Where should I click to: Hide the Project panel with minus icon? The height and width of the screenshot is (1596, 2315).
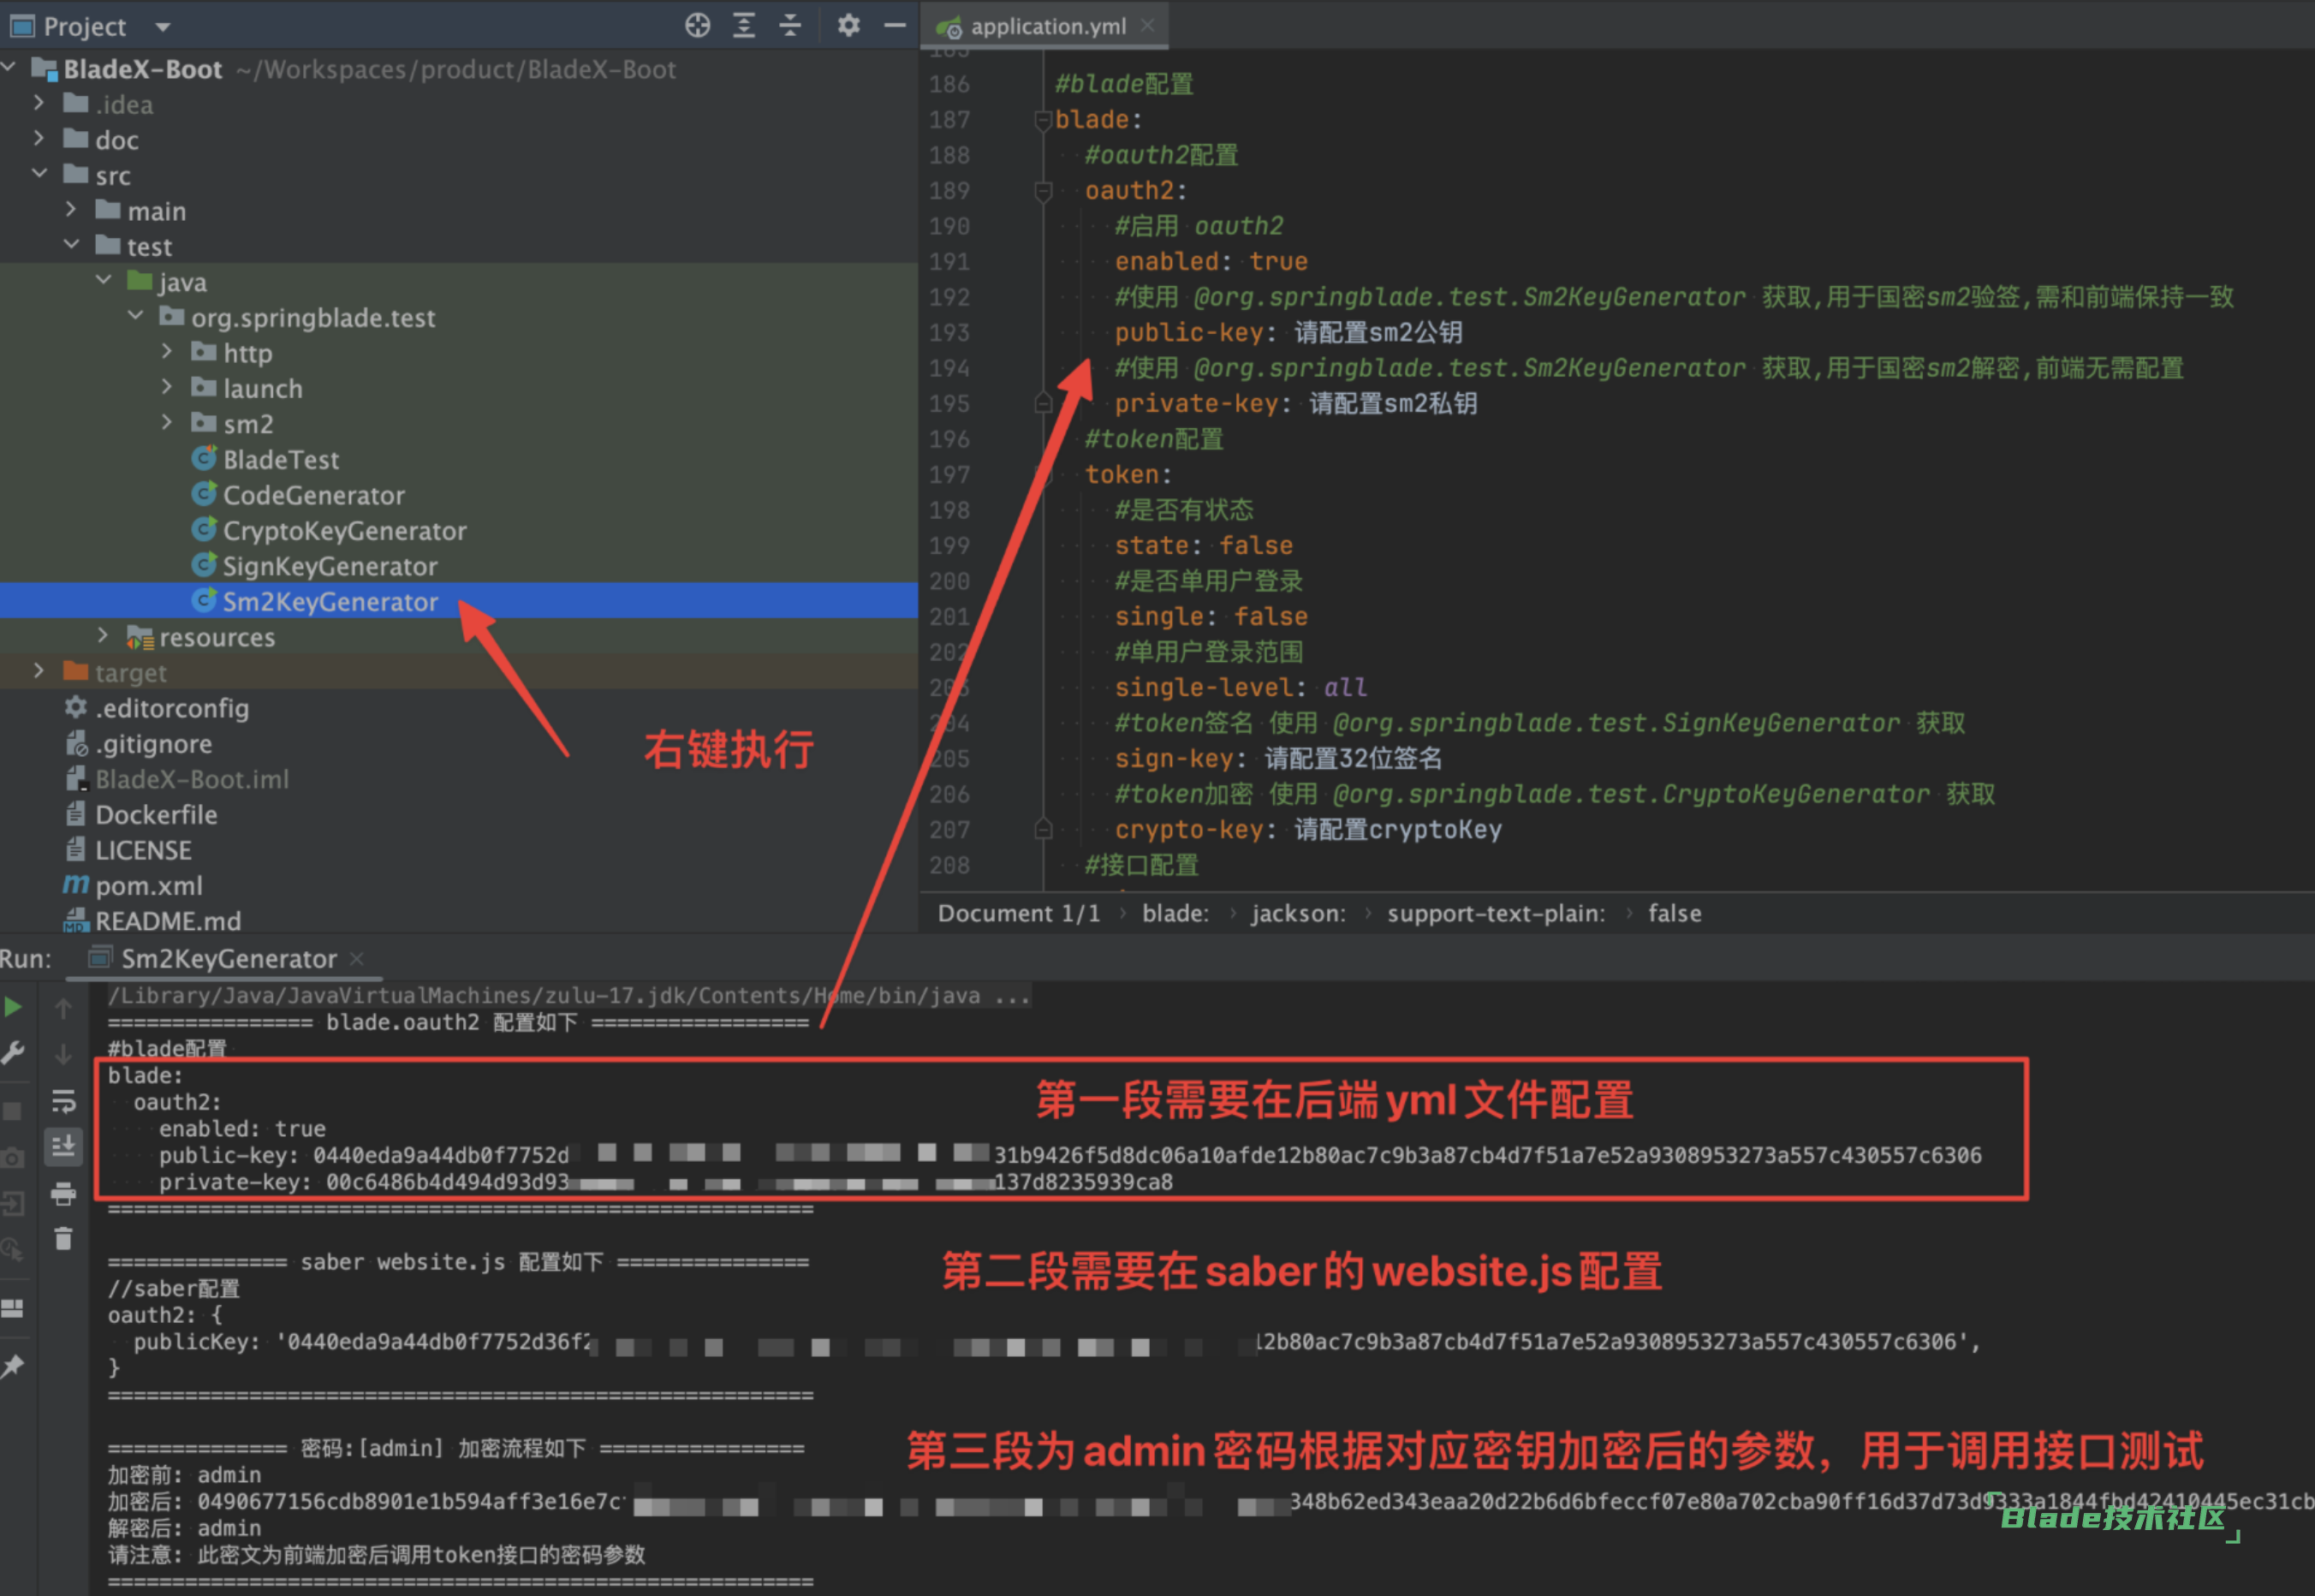click(895, 25)
